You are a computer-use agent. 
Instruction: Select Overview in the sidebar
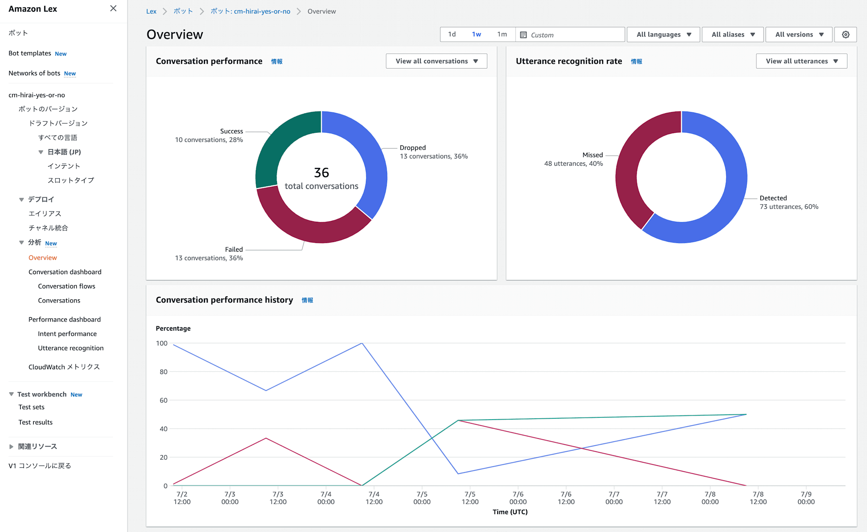[x=42, y=258]
